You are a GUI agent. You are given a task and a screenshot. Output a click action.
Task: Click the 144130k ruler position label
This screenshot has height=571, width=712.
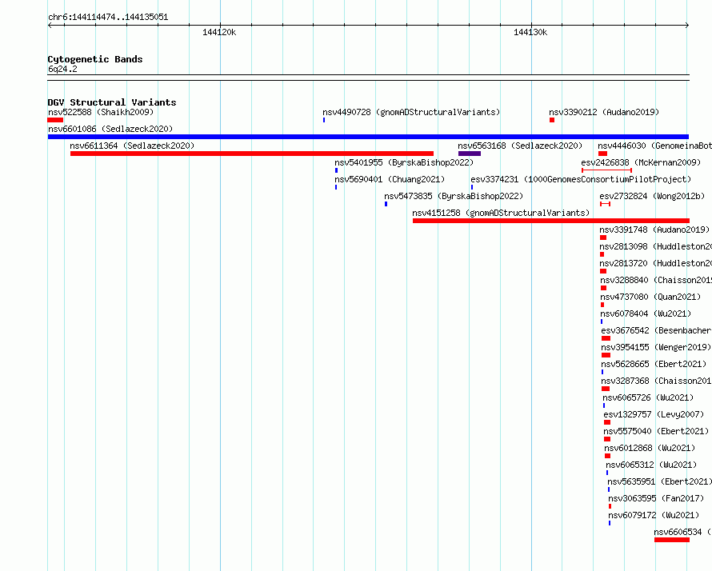530,32
